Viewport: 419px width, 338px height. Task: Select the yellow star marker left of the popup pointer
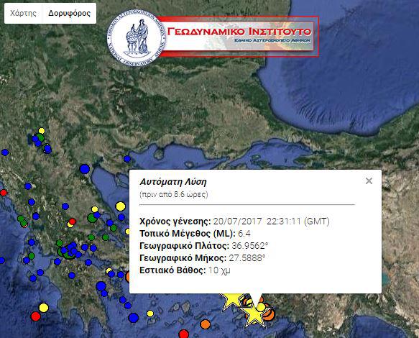tap(231, 301)
